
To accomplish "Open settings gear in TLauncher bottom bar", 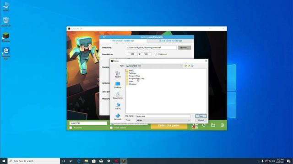I will pos(222,125).
